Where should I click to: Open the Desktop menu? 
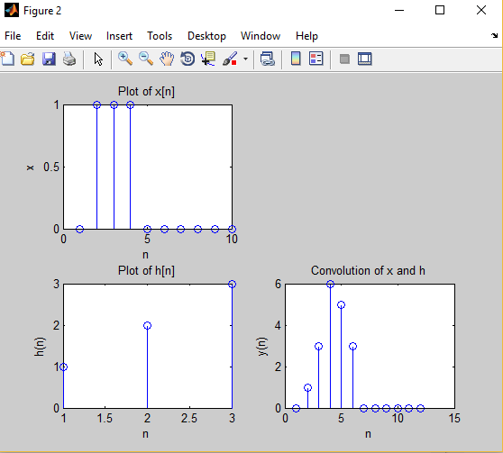point(207,36)
